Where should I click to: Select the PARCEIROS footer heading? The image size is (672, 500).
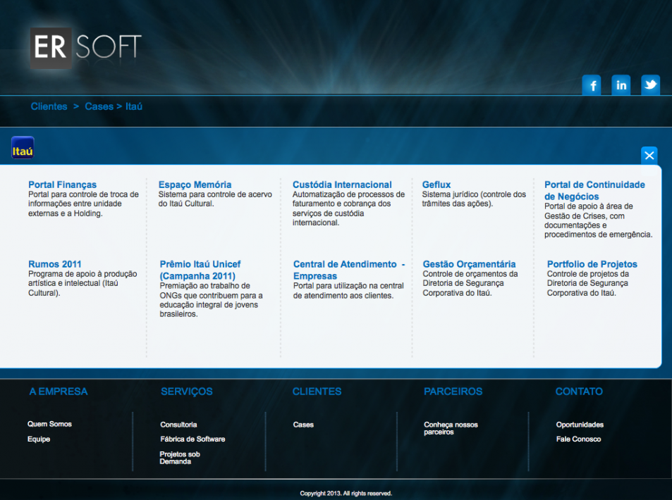tap(453, 392)
